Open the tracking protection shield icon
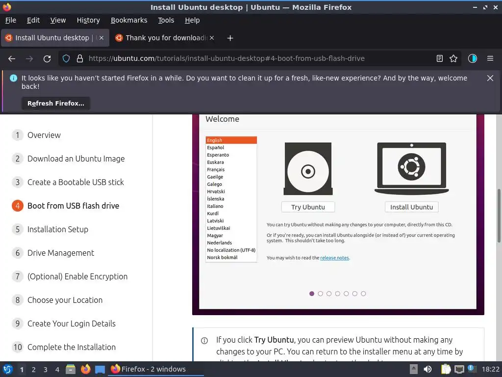 pyautogui.click(x=66, y=59)
